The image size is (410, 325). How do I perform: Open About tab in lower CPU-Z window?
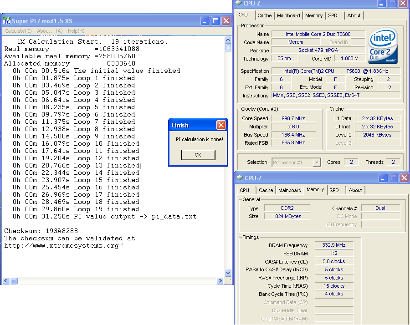pyautogui.click(x=355, y=190)
